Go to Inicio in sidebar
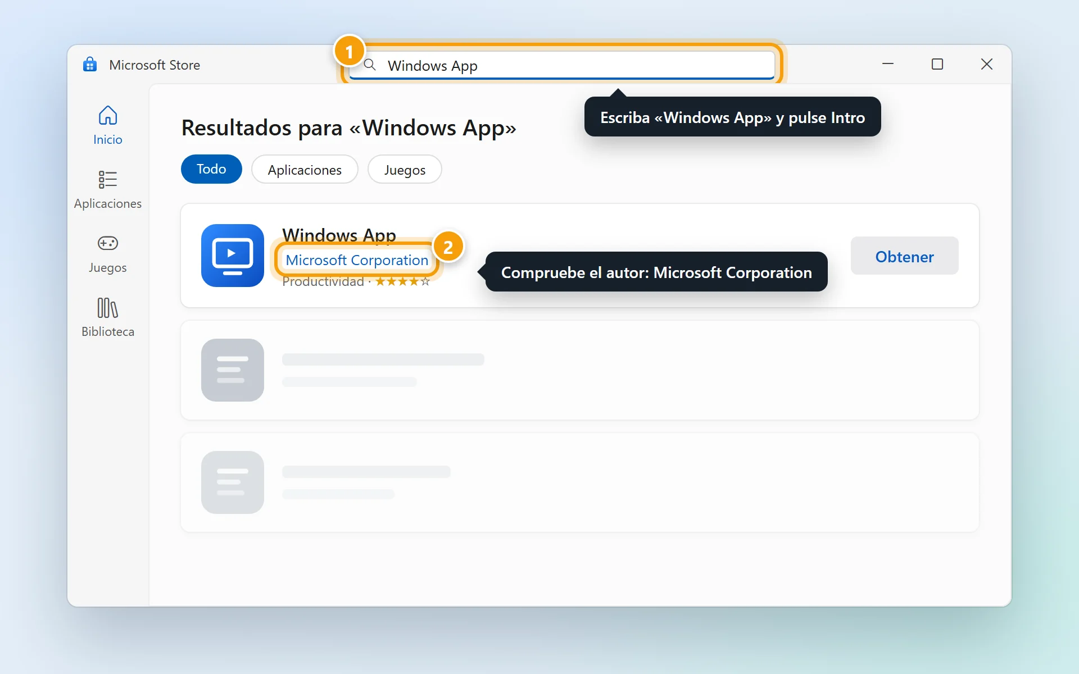Image resolution: width=1079 pixels, height=674 pixels. (x=108, y=126)
